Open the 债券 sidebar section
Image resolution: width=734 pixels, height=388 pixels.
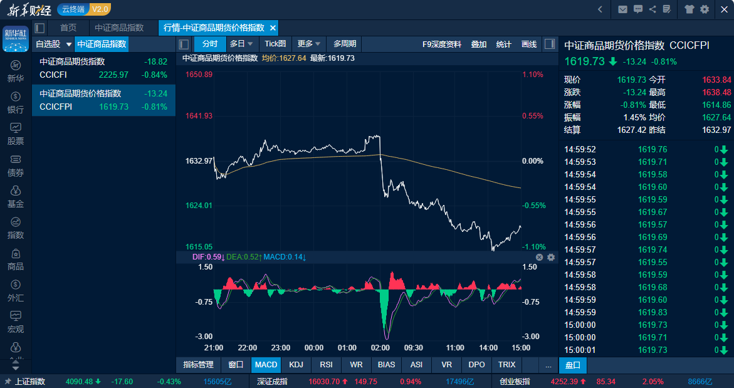pyautogui.click(x=16, y=165)
